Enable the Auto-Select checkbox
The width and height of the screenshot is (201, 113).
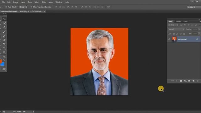[6, 7]
